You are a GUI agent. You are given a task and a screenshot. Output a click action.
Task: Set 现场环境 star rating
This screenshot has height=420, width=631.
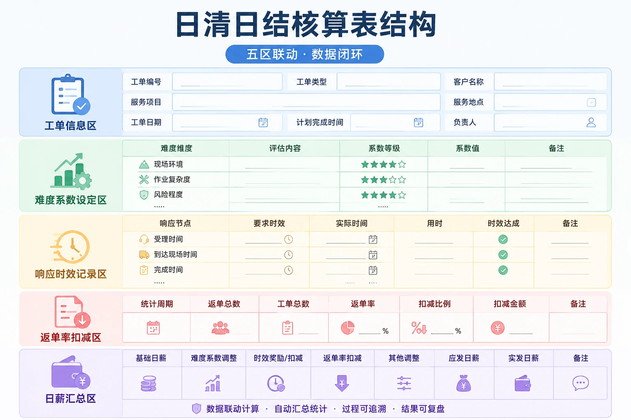point(383,164)
